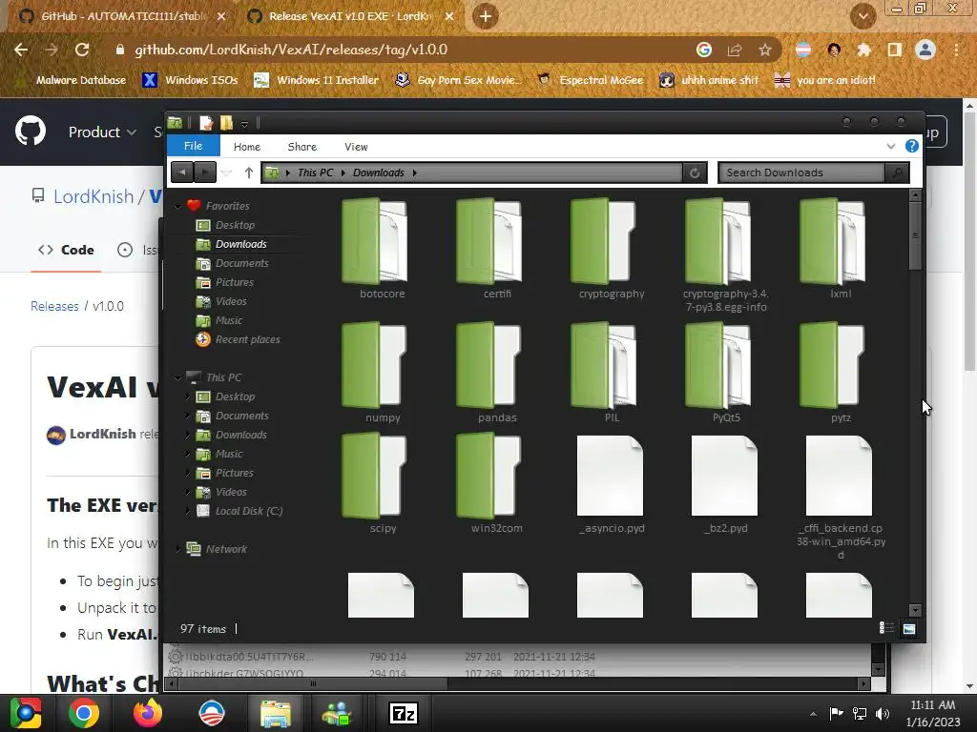Click the Chrome address bar URL

click(291, 50)
